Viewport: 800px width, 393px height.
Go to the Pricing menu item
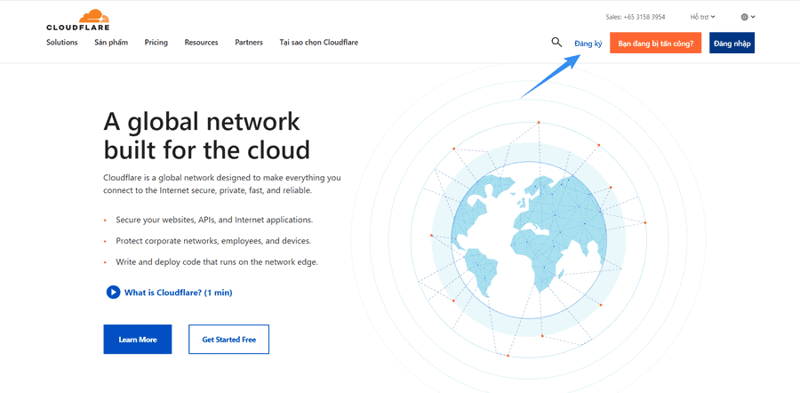156,43
